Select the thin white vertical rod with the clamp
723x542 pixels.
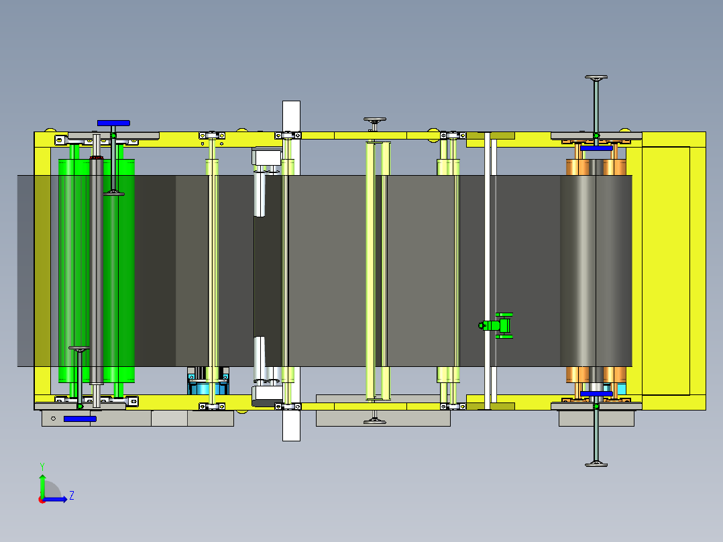[x=488, y=271]
